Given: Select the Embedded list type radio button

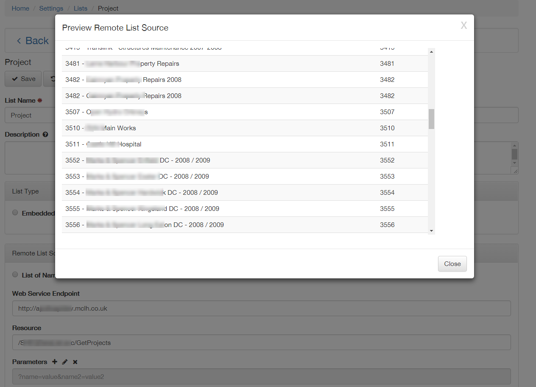Looking at the screenshot, I should coord(15,213).
